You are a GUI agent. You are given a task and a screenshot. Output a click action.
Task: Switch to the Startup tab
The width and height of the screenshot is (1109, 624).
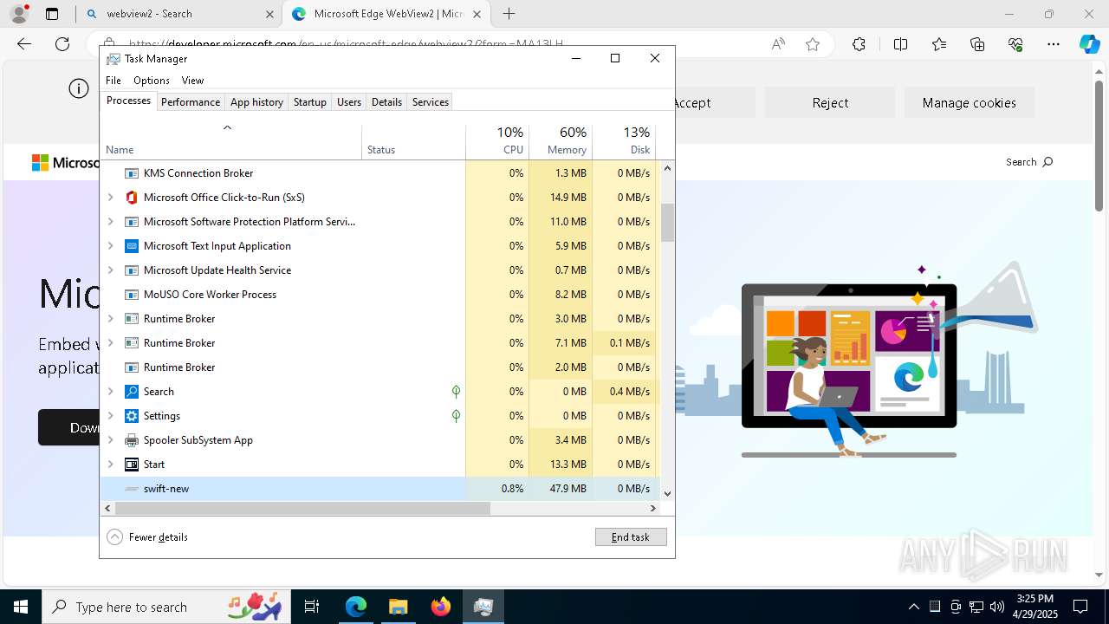point(309,102)
